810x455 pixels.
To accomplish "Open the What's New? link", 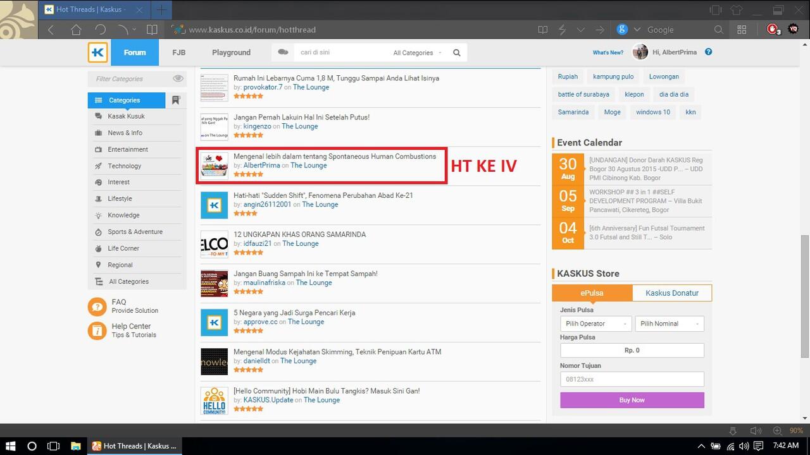I will [x=608, y=52].
